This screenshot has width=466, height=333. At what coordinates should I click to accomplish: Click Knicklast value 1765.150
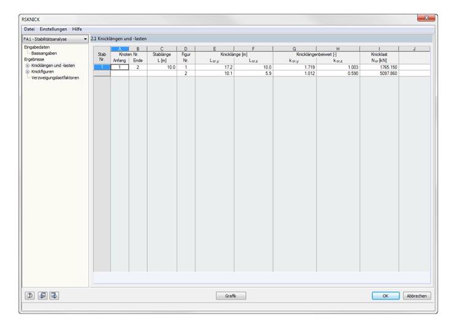379,67
